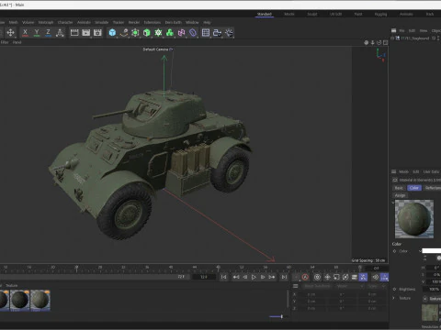
Task: Click the X position coordinate field
Action: tap(311, 294)
